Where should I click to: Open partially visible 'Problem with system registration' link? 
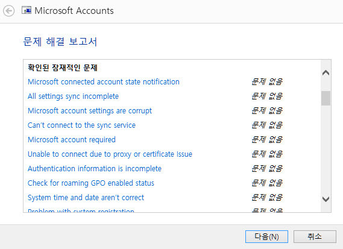click(81, 210)
